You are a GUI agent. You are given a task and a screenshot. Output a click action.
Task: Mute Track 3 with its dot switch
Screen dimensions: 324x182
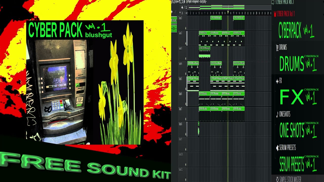click(x=186, y=59)
